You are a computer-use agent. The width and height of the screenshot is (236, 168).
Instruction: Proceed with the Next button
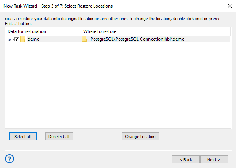(x=214, y=160)
